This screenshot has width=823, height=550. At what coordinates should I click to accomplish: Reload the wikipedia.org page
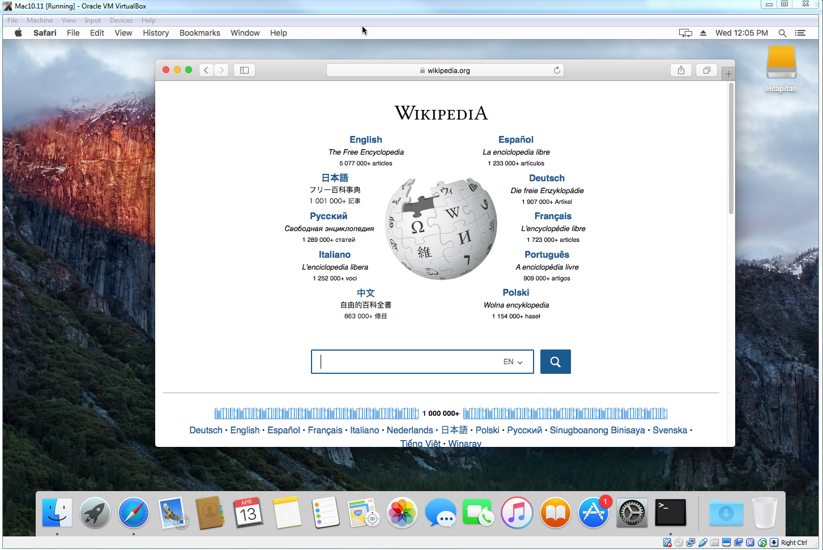coord(557,70)
